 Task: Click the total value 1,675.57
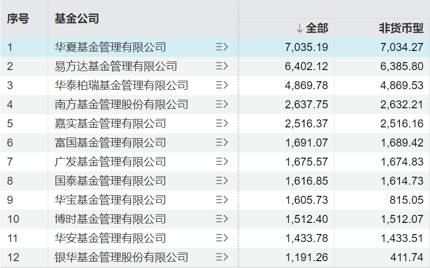[x=306, y=162]
